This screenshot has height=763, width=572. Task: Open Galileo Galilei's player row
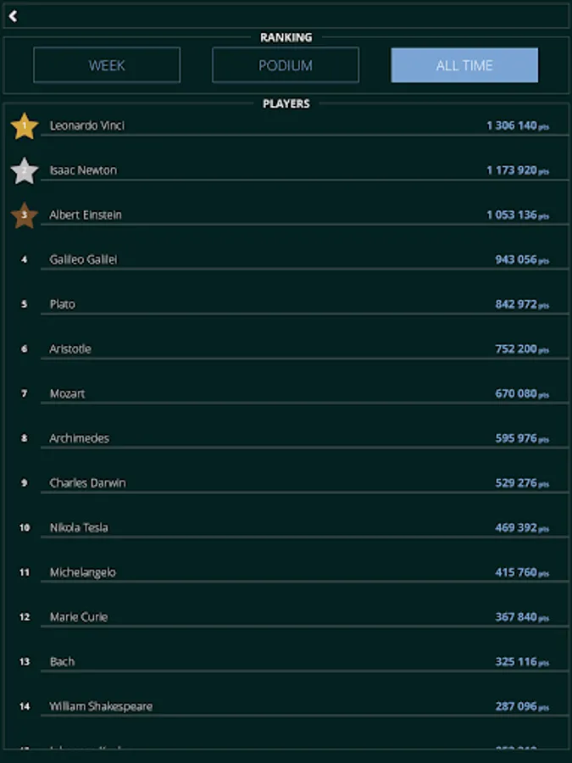[x=83, y=259]
